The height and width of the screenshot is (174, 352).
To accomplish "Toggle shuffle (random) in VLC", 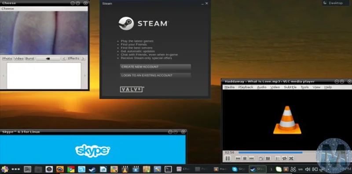I will [291, 158].
